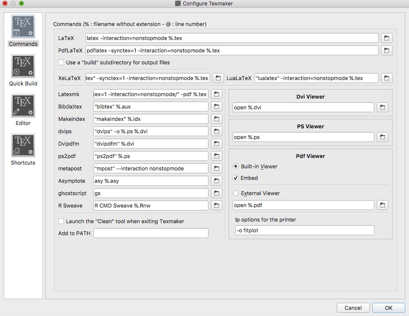Enable launching Clean tool when exiting Texmaker
409x316 pixels.
click(61, 221)
